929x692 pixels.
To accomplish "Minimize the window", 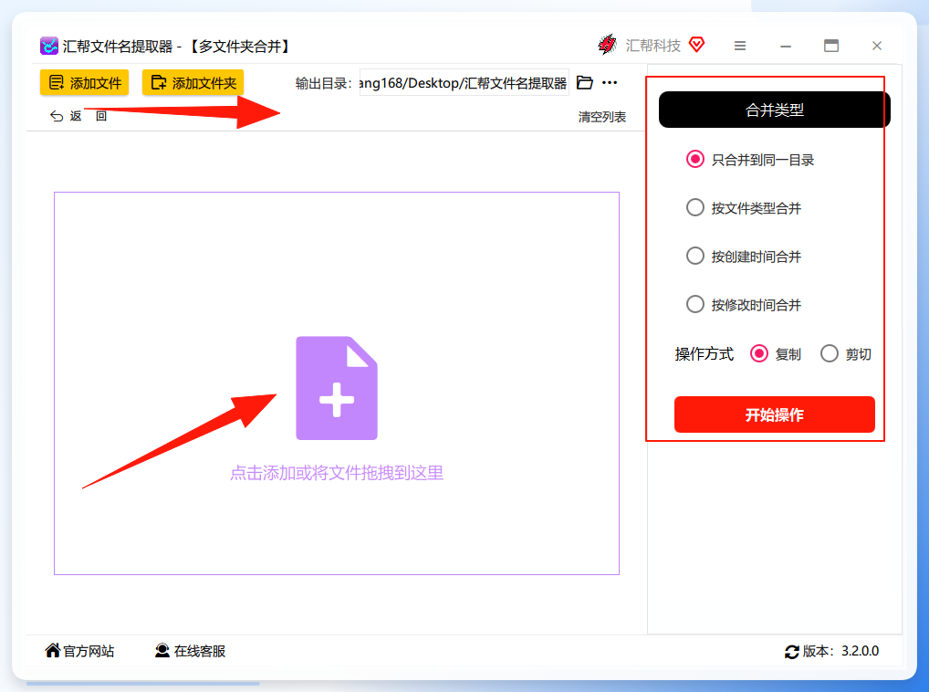I will click(786, 46).
